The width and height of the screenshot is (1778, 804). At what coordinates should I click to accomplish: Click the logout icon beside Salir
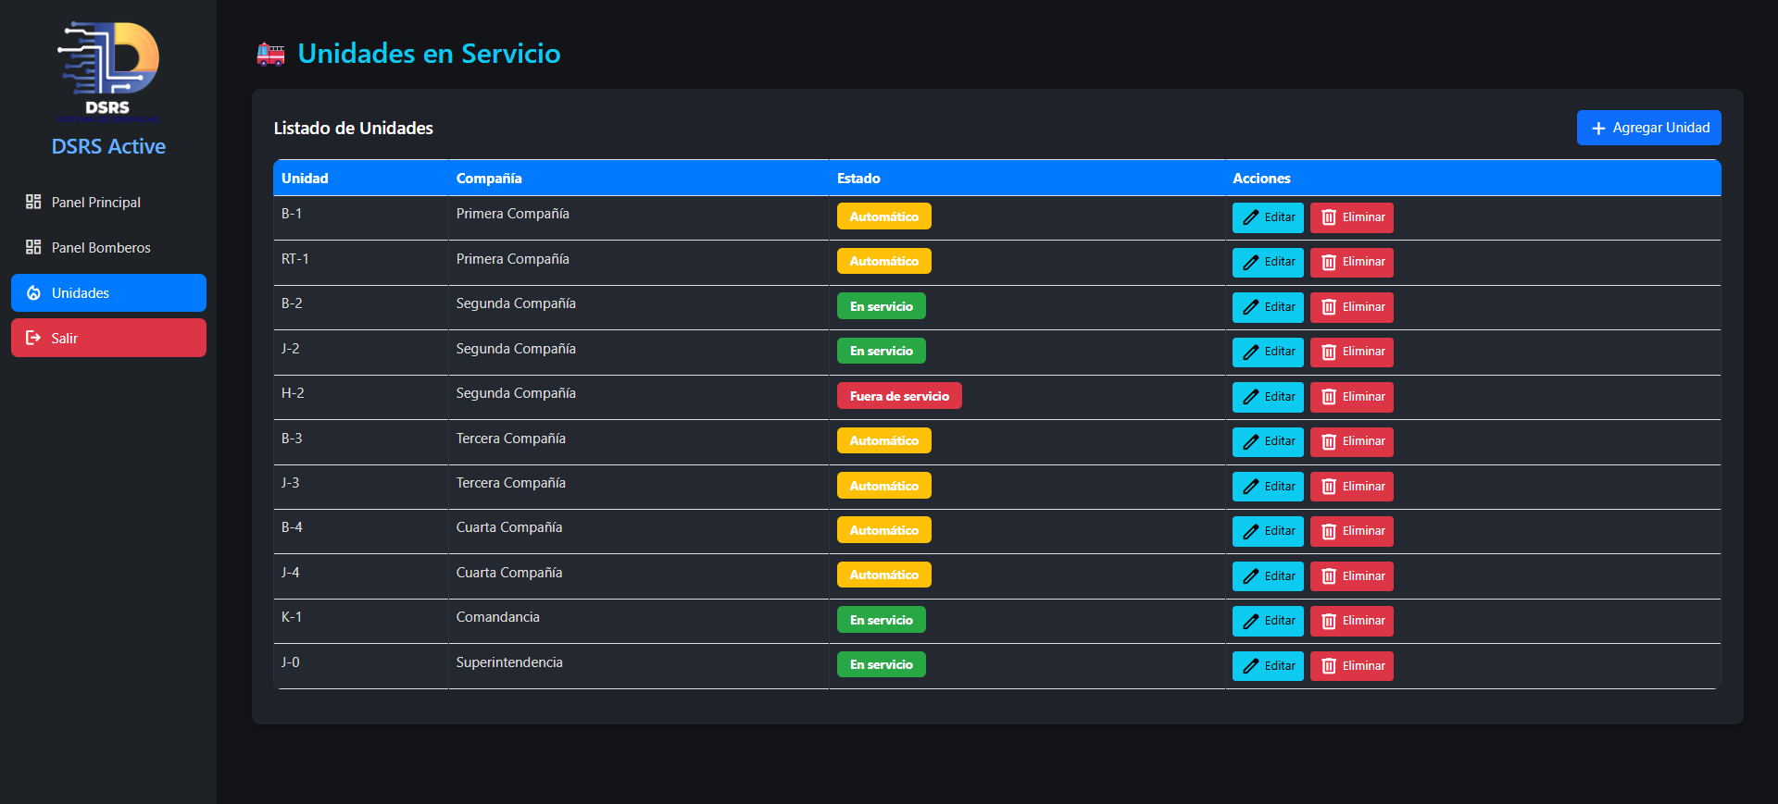[x=33, y=338]
